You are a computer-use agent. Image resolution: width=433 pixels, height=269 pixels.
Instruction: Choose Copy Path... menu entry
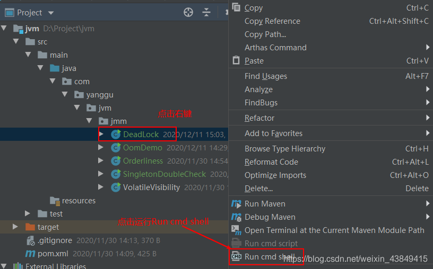coord(331,34)
